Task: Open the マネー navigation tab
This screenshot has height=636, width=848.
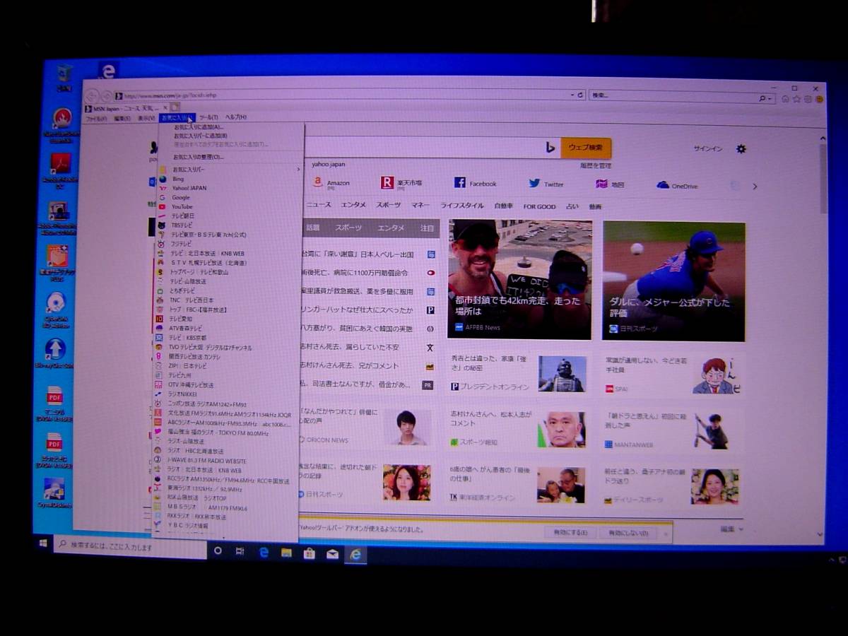Action: click(420, 205)
